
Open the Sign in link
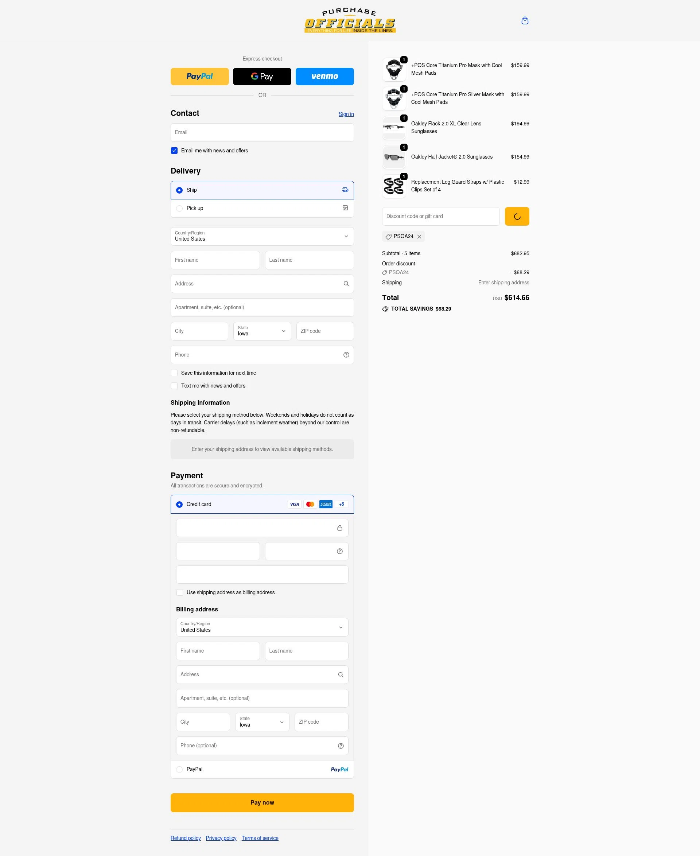point(346,114)
